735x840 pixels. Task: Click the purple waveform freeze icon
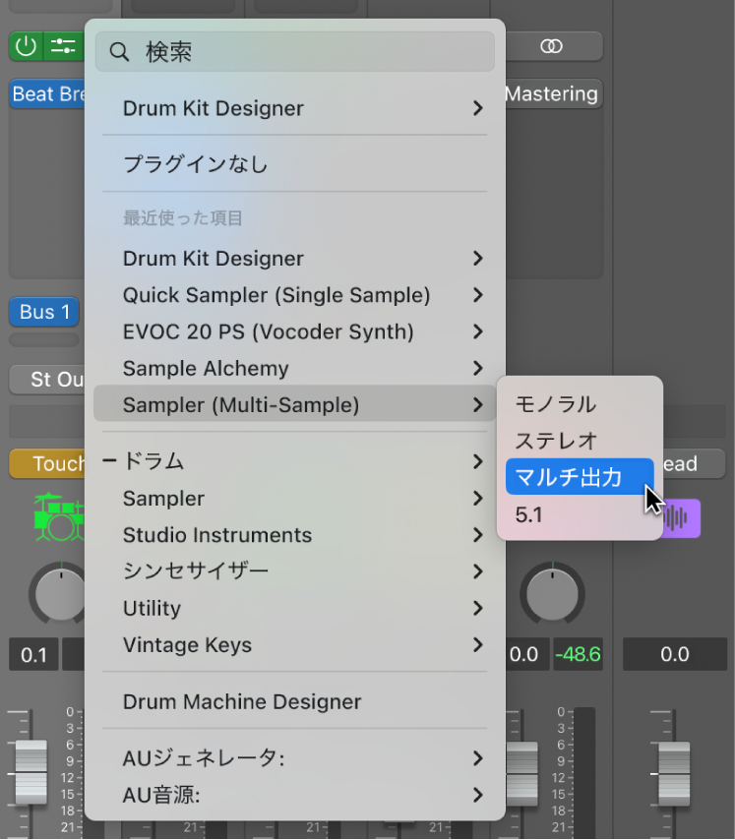tap(684, 517)
